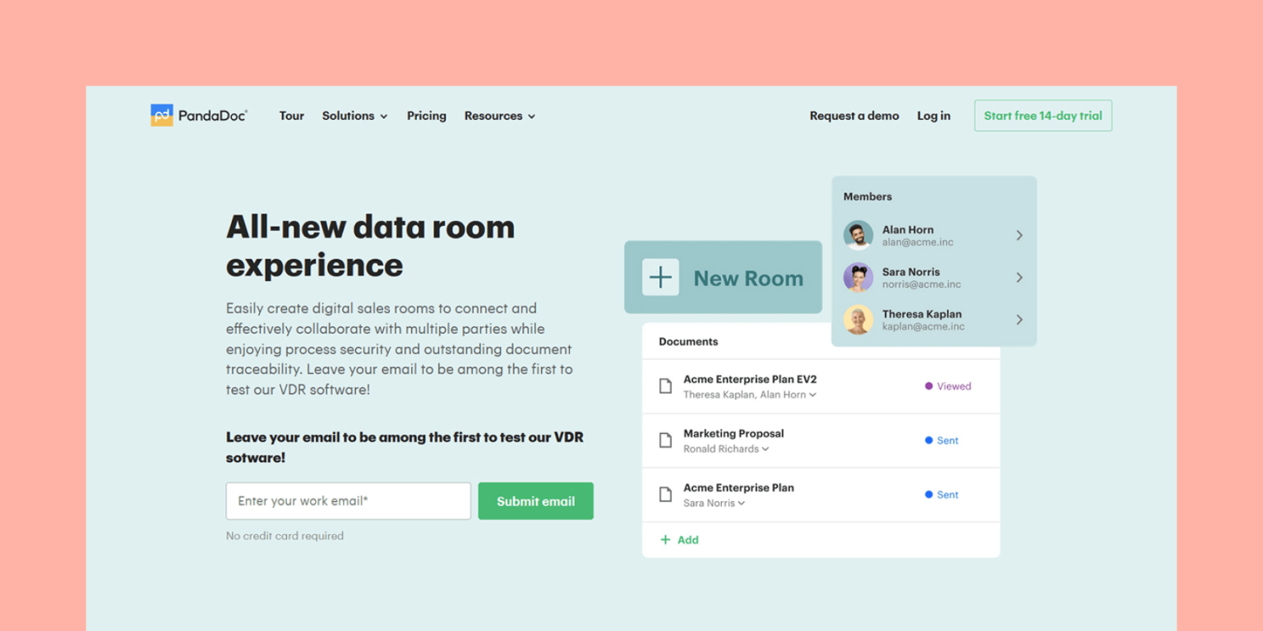
Task: Select Tour in the navigation bar
Action: [x=291, y=116]
